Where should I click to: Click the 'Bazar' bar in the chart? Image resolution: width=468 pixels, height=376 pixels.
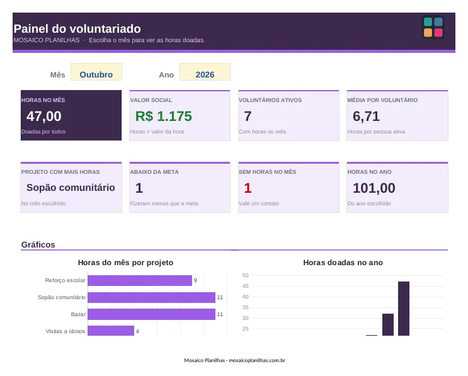coord(151,314)
